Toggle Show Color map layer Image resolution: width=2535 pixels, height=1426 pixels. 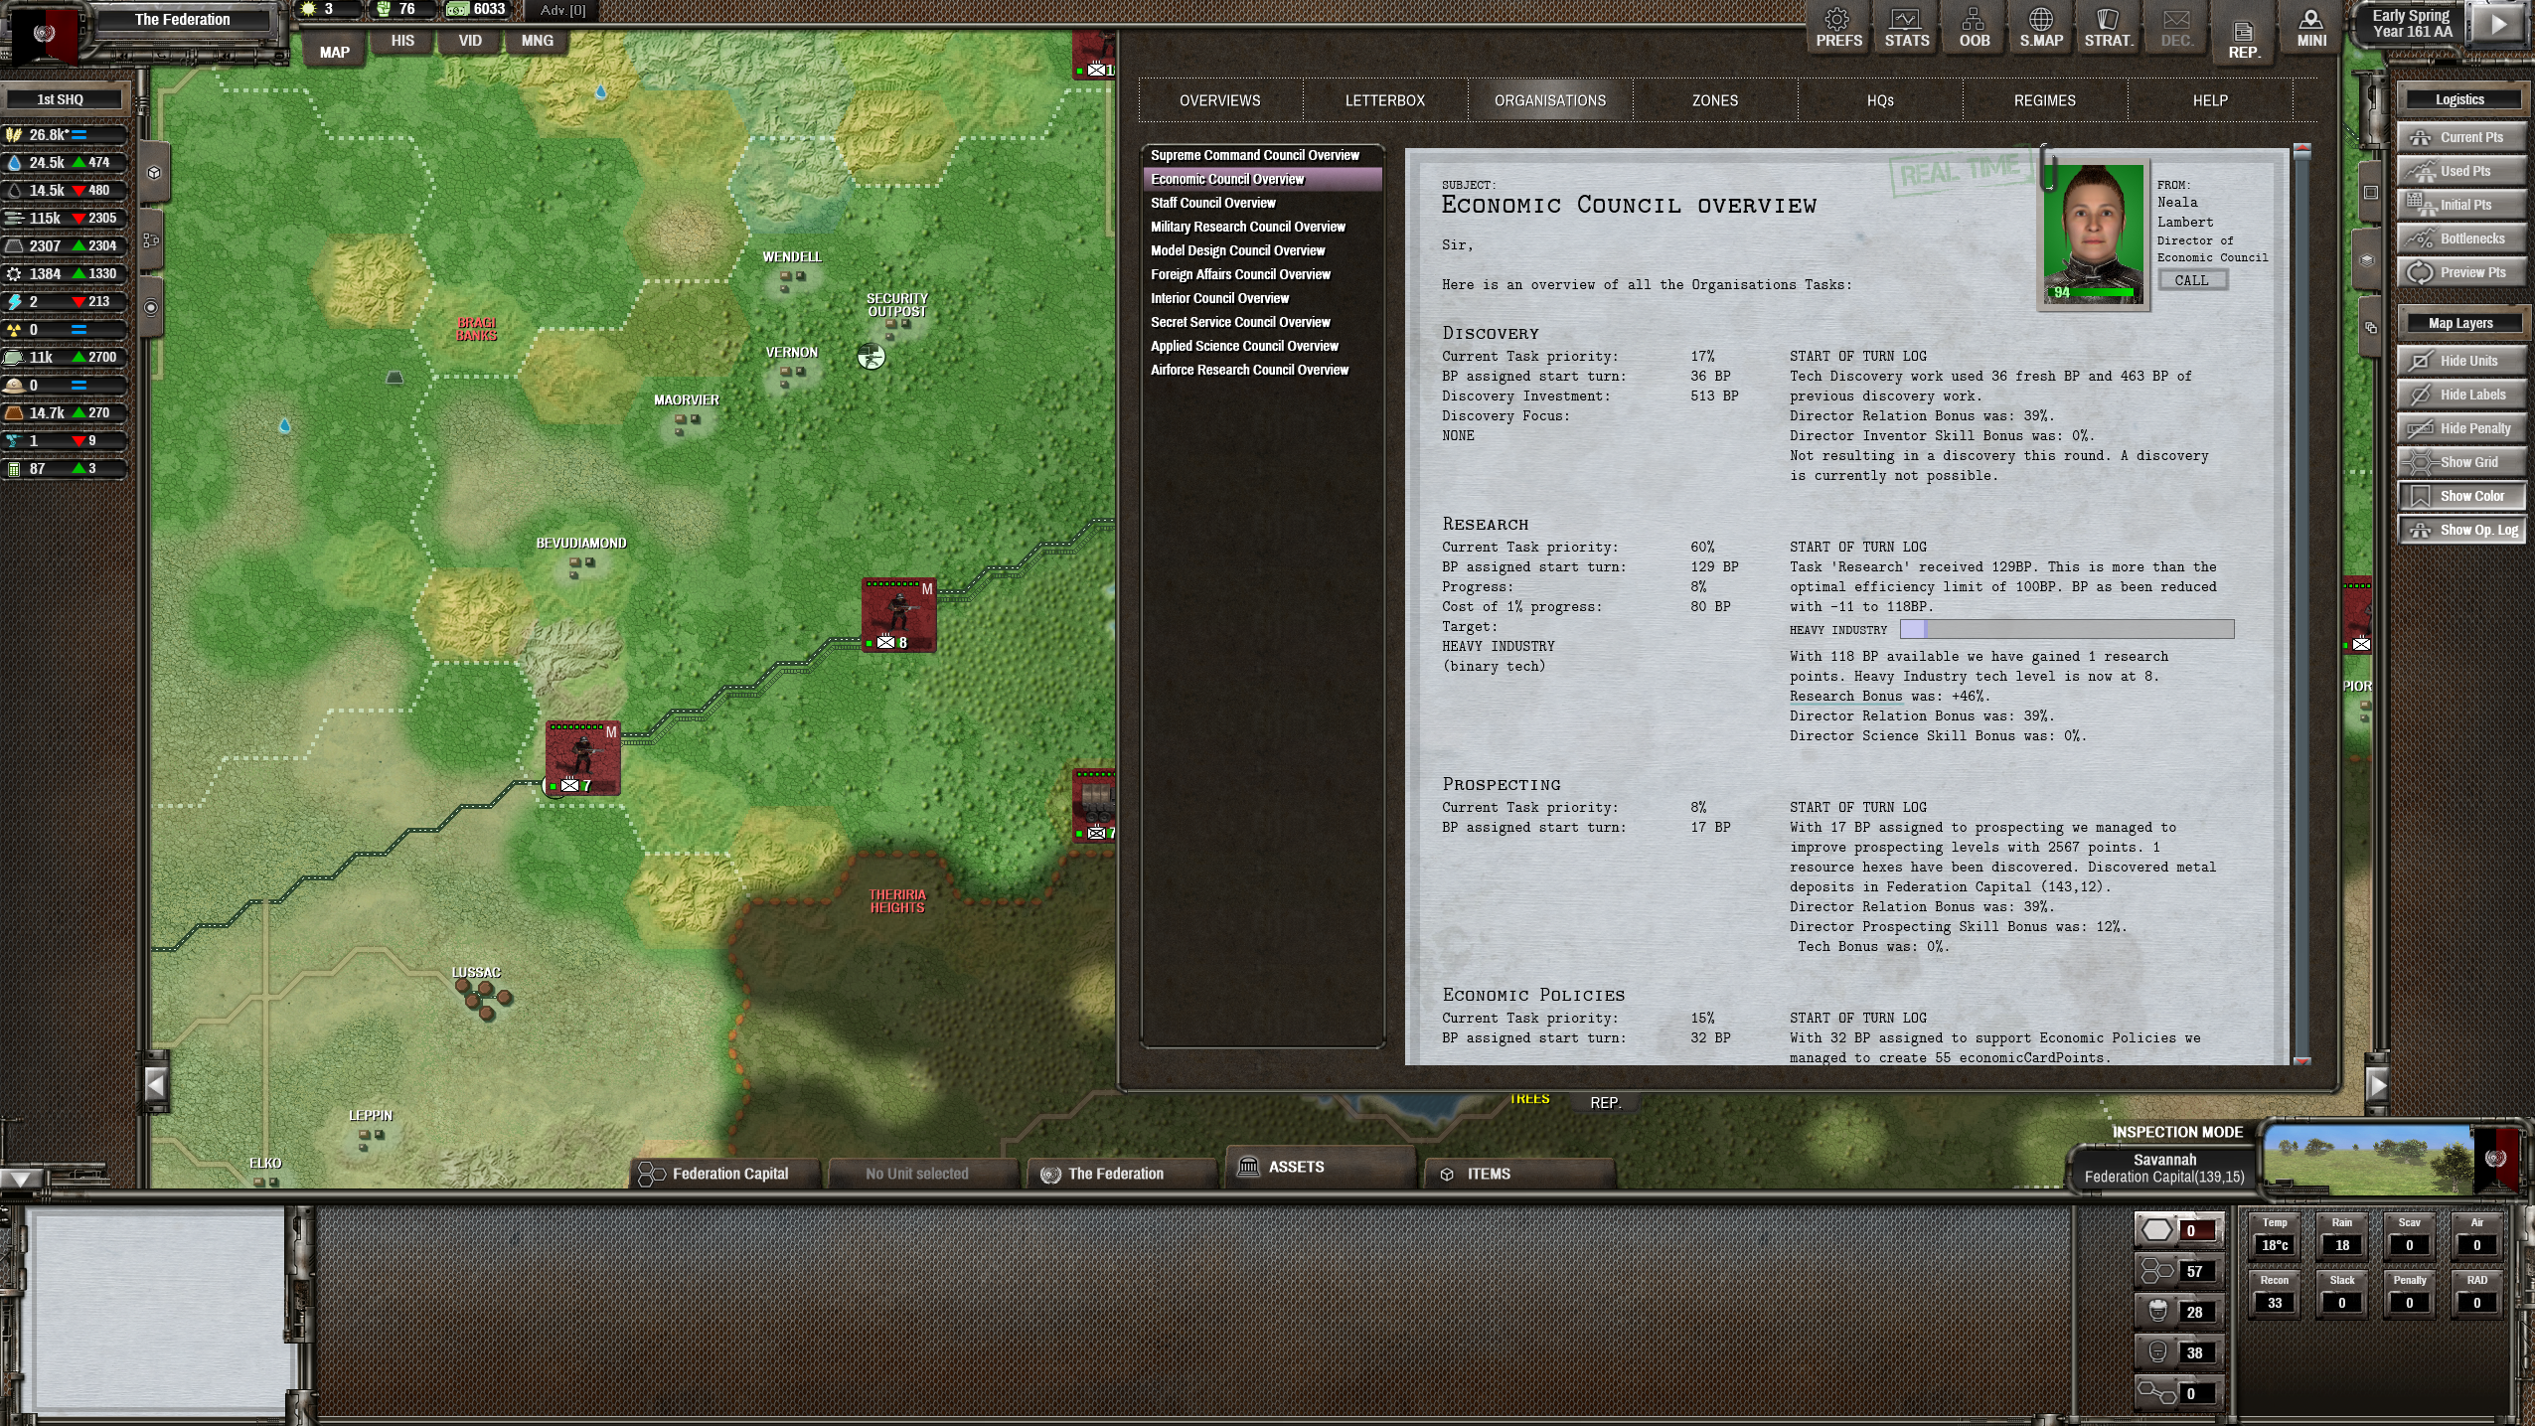tap(2461, 496)
